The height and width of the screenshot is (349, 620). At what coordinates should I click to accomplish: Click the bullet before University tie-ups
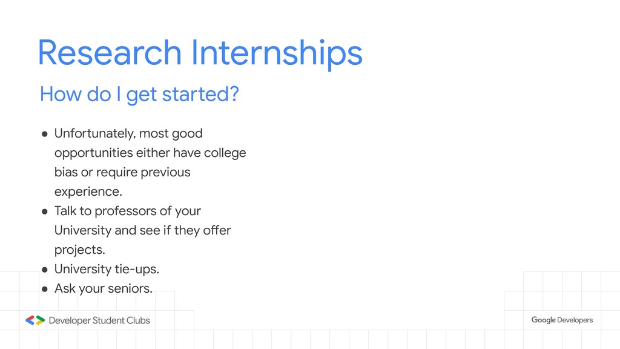pyautogui.click(x=45, y=270)
